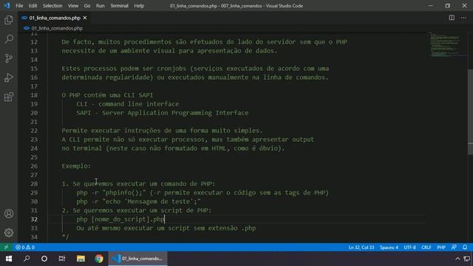Viewport: 473px width, 266px height.
Task: Open Windows taskbar search
Action: coord(27,259)
